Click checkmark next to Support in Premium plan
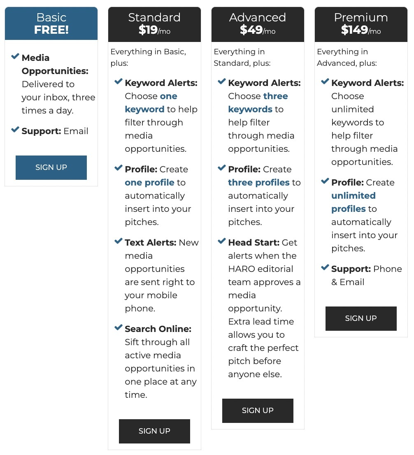Image resolution: width=414 pixels, height=455 pixels. click(324, 267)
